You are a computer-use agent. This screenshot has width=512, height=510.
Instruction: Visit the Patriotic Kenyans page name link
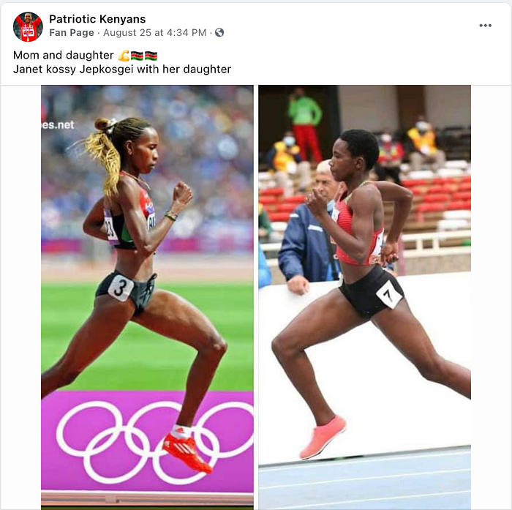[97, 19]
